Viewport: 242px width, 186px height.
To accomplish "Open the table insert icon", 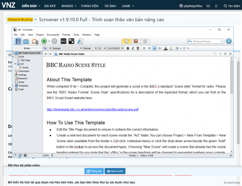I will 177,48.
